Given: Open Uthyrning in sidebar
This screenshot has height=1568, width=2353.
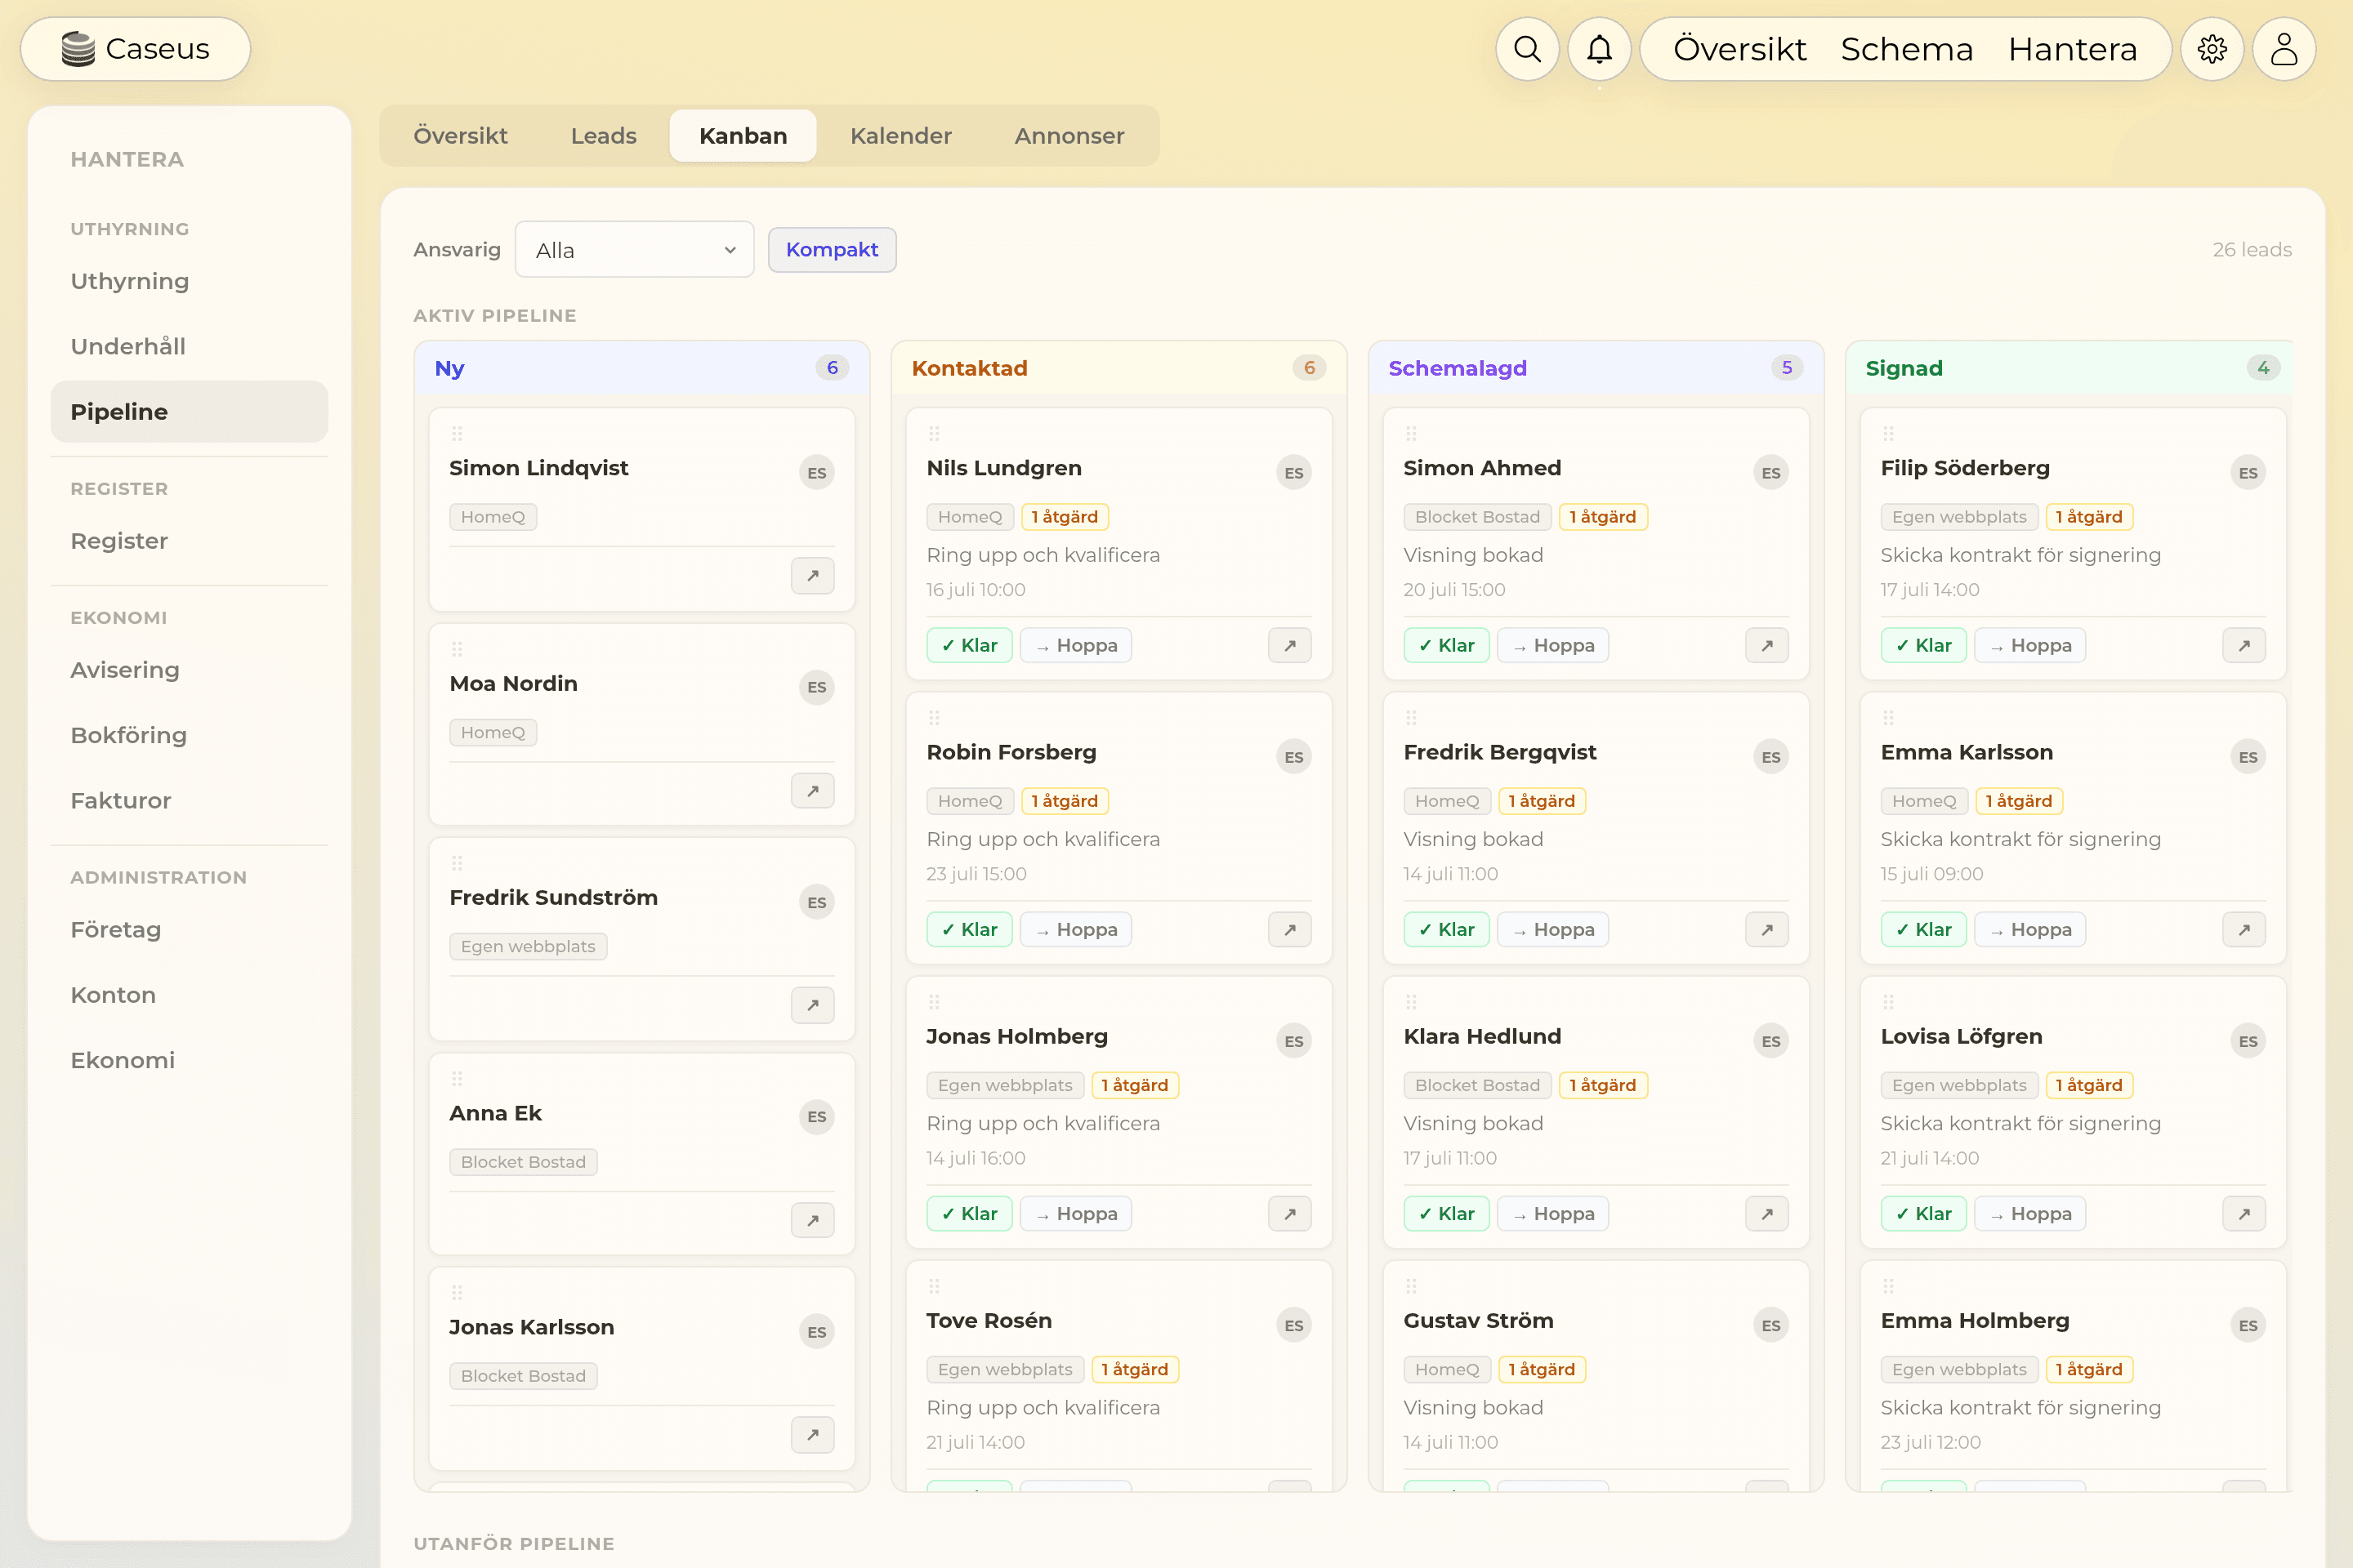Looking at the screenshot, I should coord(189,281).
